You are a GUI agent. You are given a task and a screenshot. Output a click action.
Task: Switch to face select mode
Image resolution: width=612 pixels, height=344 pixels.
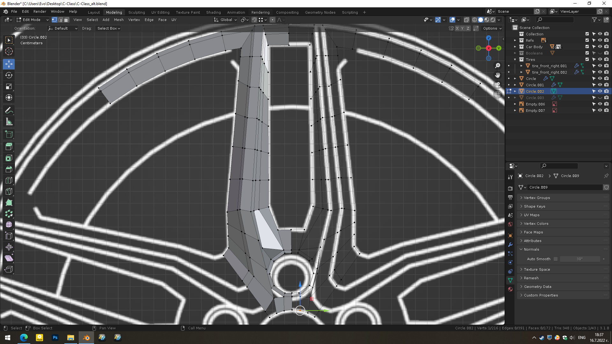[66, 20]
